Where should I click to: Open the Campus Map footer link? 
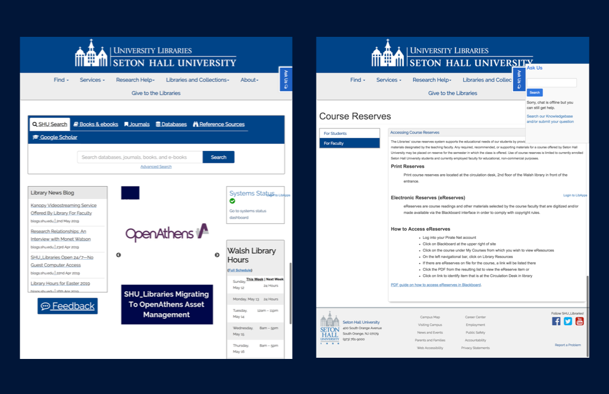pos(430,317)
